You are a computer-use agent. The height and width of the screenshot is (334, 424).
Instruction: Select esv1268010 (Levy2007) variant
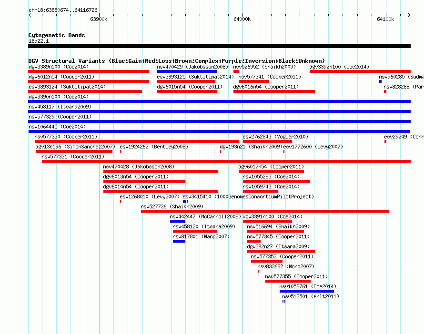click(121, 201)
